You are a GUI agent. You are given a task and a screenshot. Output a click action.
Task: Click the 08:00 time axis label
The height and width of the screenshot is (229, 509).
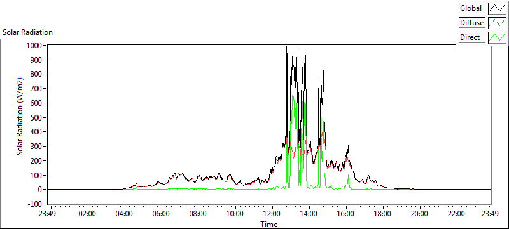199,214
